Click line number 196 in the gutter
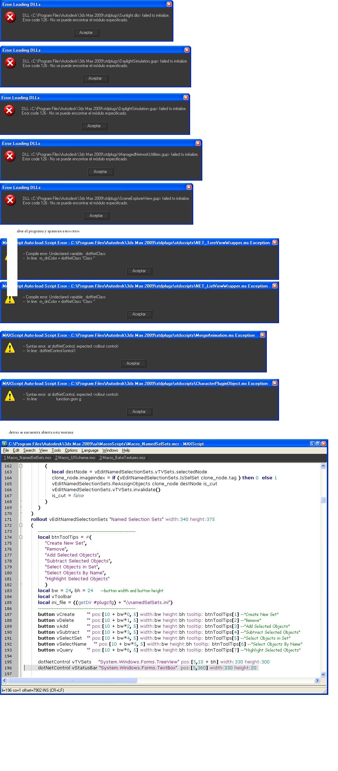This screenshot has height=771, width=338. click(8, 668)
